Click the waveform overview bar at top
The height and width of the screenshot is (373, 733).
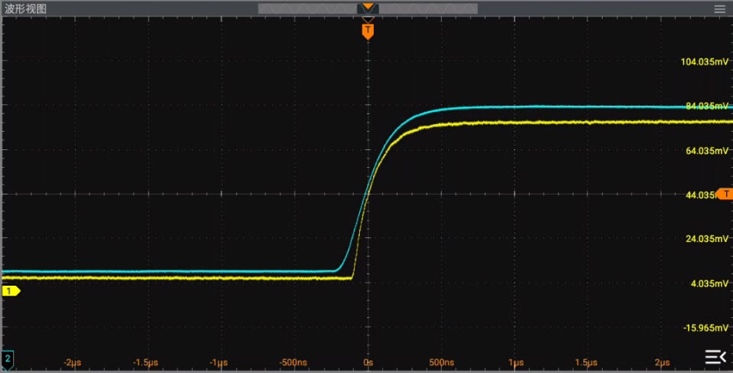(368, 8)
